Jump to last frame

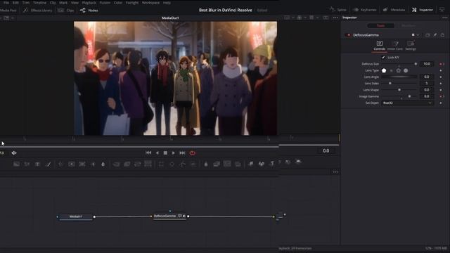click(x=182, y=153)
